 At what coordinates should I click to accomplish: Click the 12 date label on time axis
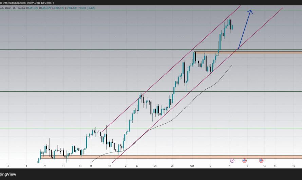[264, 166]
